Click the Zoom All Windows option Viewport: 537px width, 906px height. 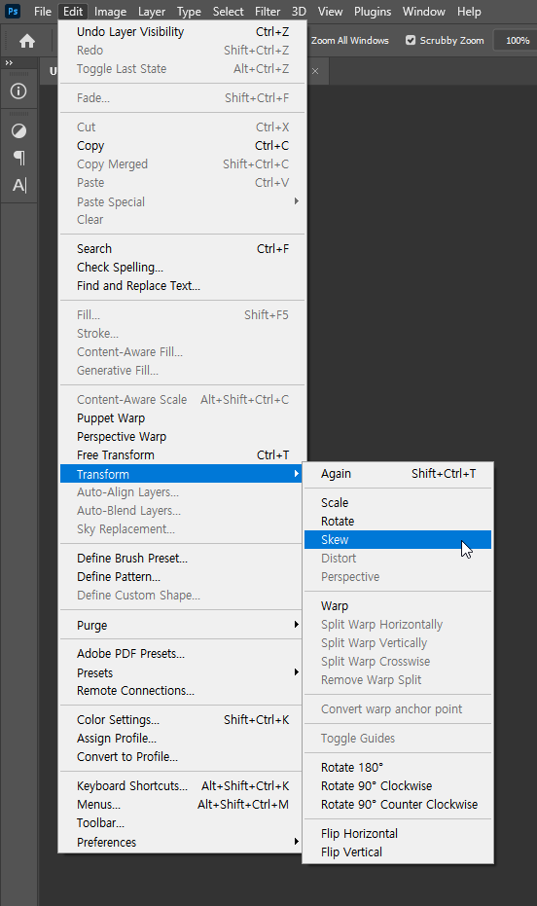(x=350, y=41)
